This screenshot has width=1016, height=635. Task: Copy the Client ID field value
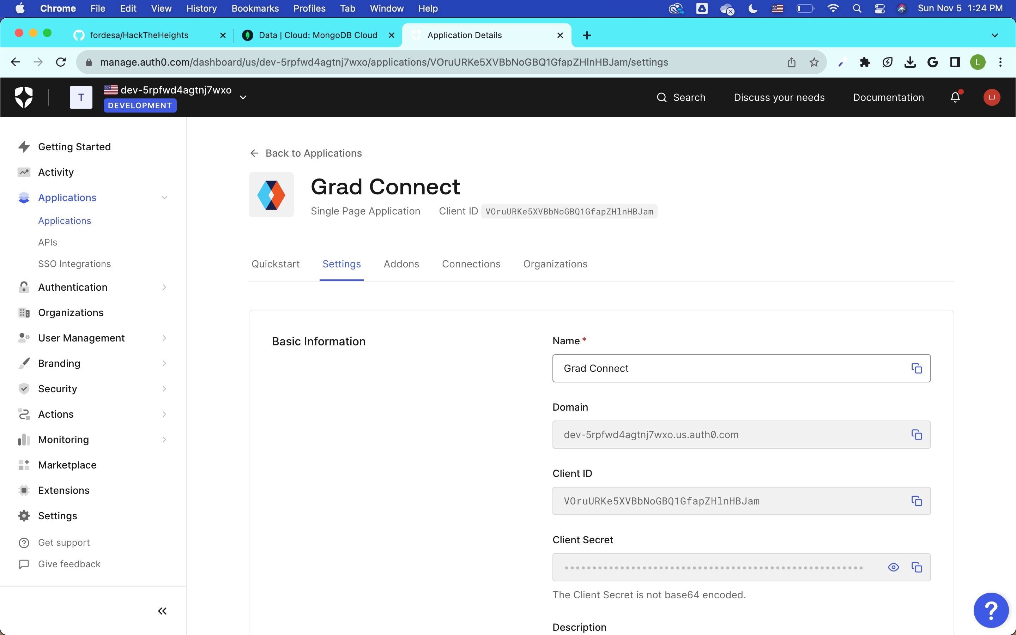click(x=917, y=501)
